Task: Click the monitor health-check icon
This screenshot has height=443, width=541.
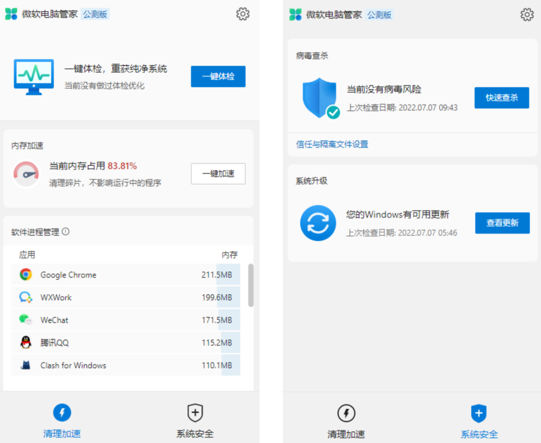Action: point(34,77)
